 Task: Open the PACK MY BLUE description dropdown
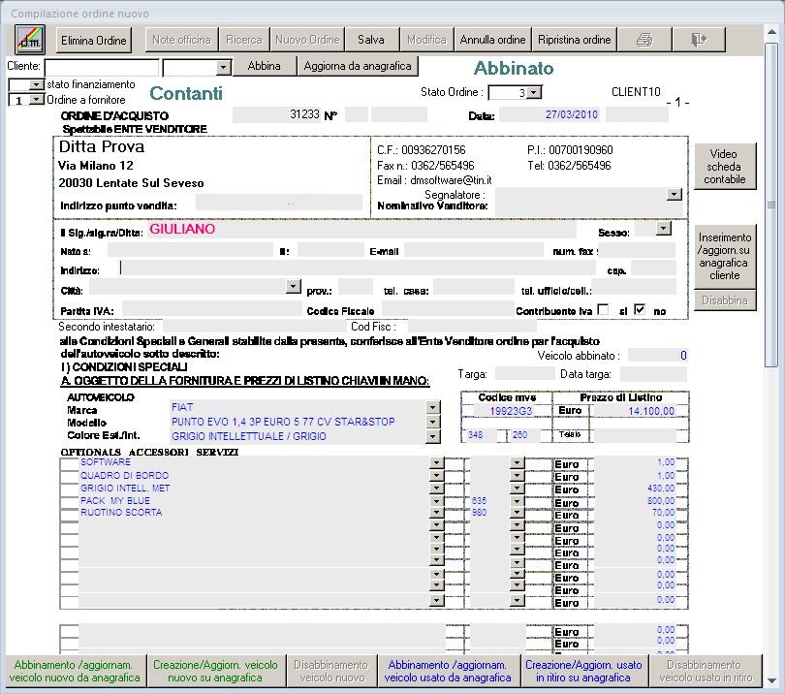pyautogui.click(x=437, y=500)
